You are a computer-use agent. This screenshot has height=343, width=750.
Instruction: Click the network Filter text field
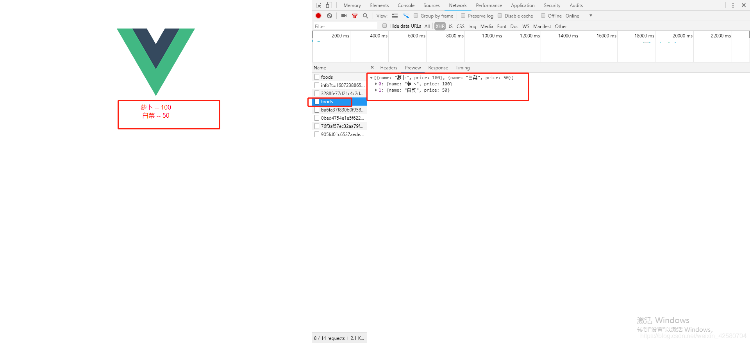point(345,26)
